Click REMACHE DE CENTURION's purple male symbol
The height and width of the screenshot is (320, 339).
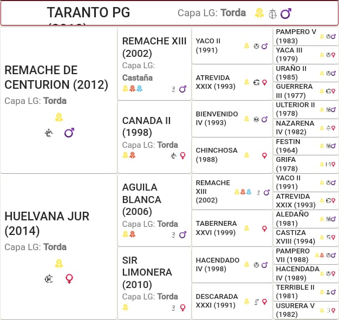click(69, 133)
